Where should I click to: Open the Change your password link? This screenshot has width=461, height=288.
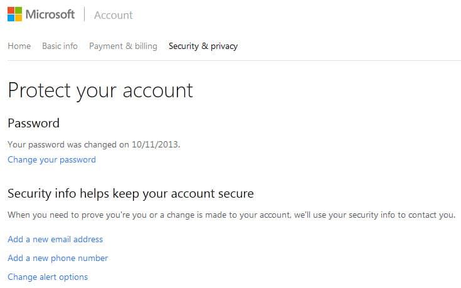[51, 160]
